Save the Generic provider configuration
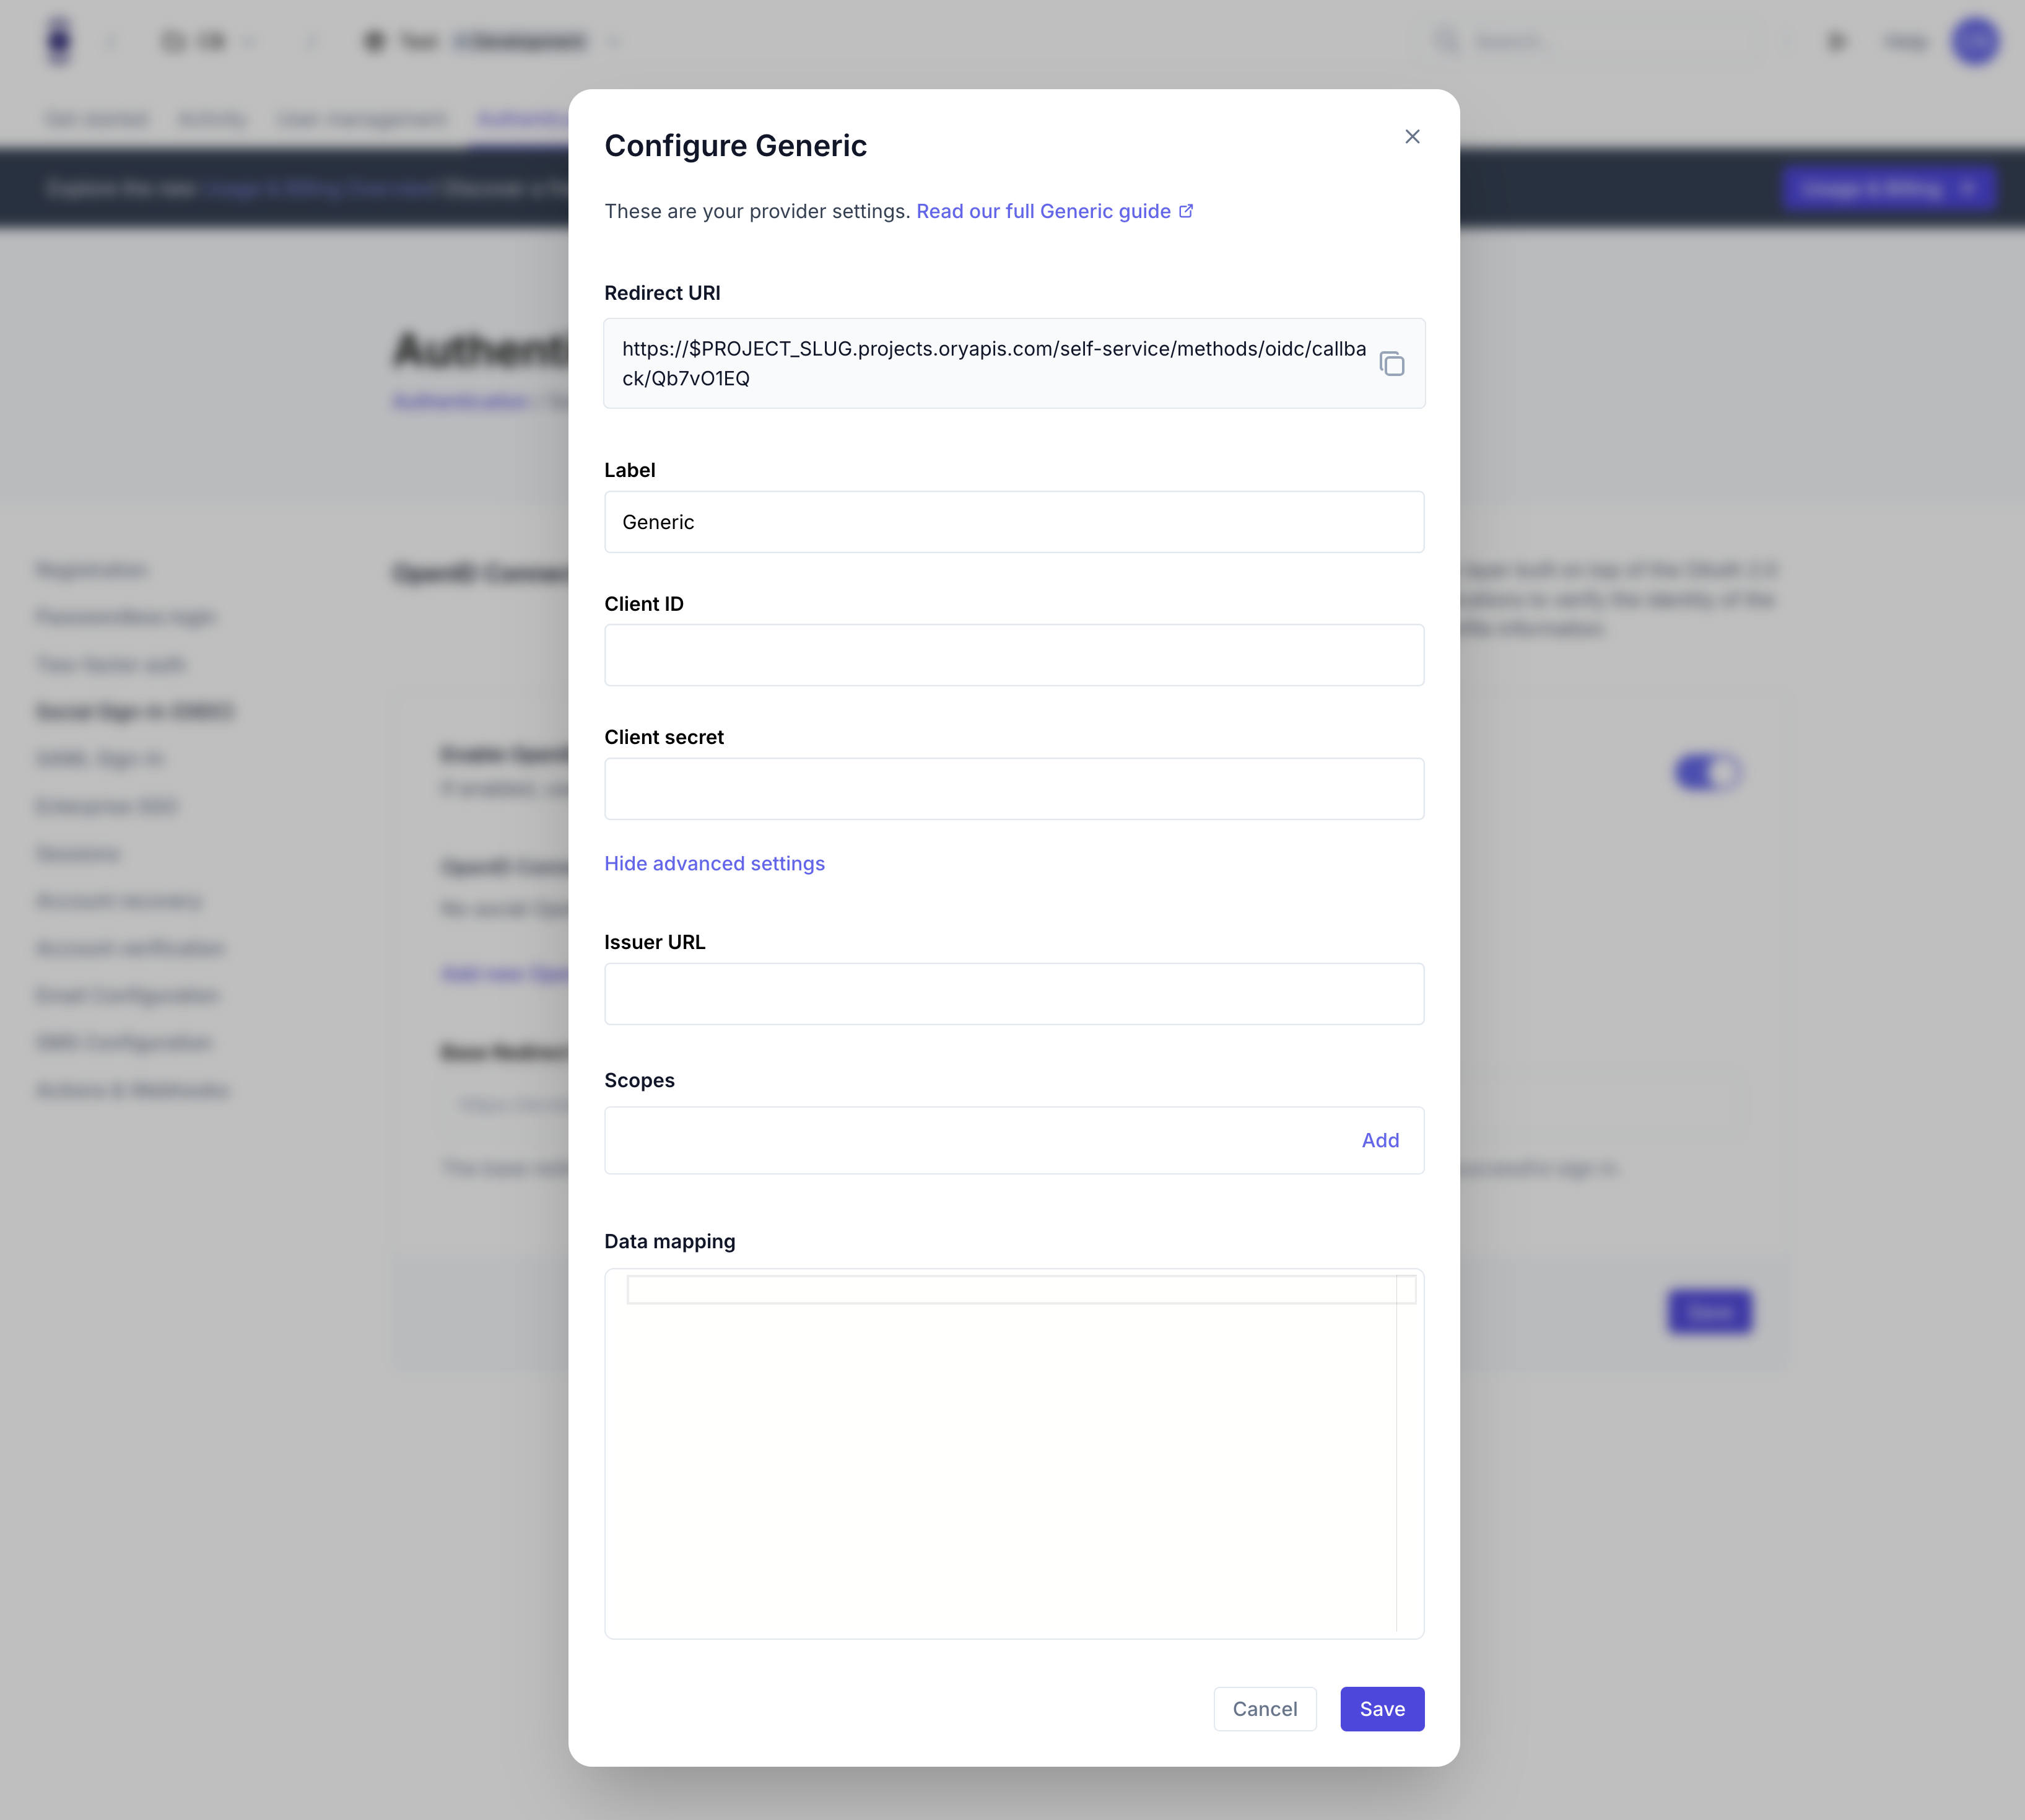This screenshot has width=2025, height=1820. tap(1382, 1709)
